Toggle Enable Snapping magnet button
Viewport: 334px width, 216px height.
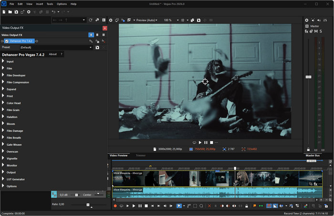tap(269, 206)
